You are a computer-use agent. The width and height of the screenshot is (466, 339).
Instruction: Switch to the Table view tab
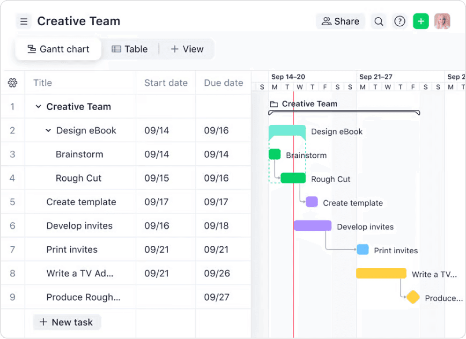pyautogui.click(x=130, y=49)
